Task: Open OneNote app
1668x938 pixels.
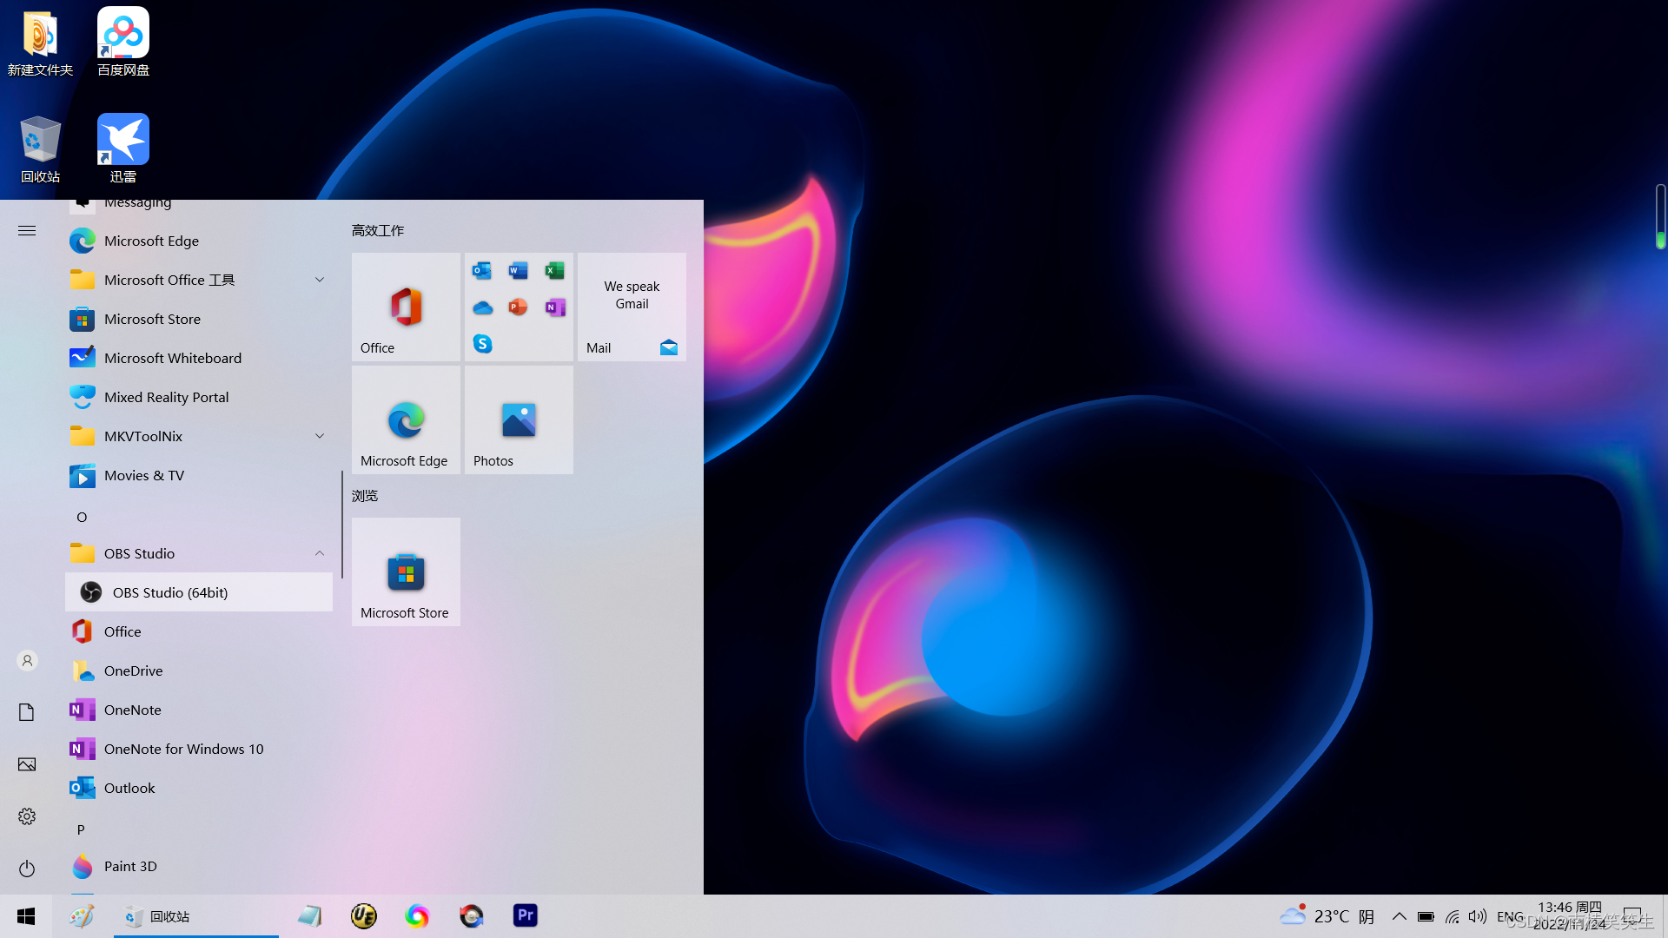Action: pyautogui.click(x=198, y=710)
